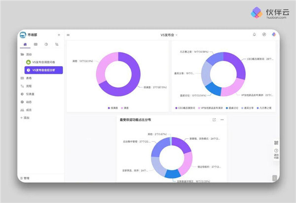The image size is (296, 203).
Task: Click the home tab icon in sidebar
Action: click(25, 44)
